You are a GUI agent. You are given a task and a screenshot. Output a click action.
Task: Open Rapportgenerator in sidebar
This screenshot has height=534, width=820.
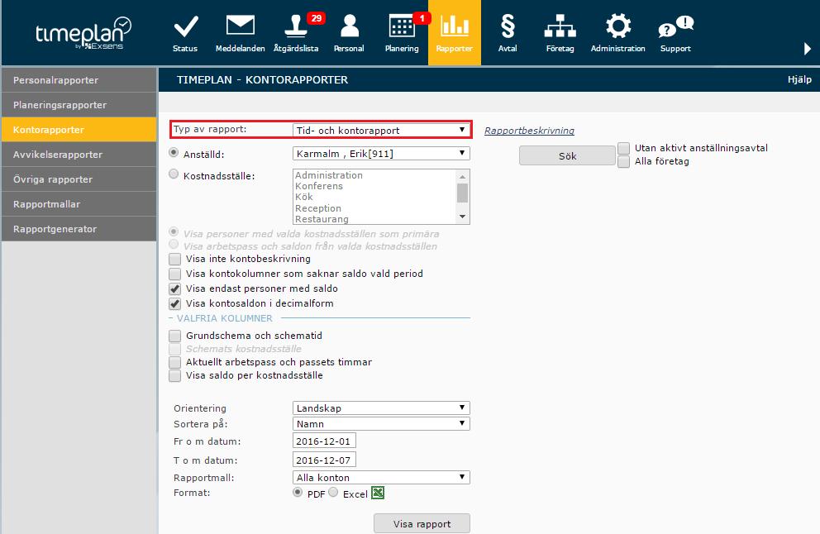click(79, 228)
